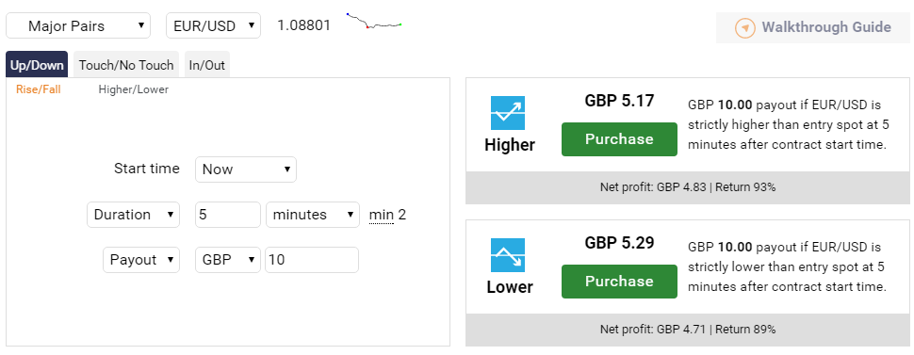Click the duration value input field

228,215
